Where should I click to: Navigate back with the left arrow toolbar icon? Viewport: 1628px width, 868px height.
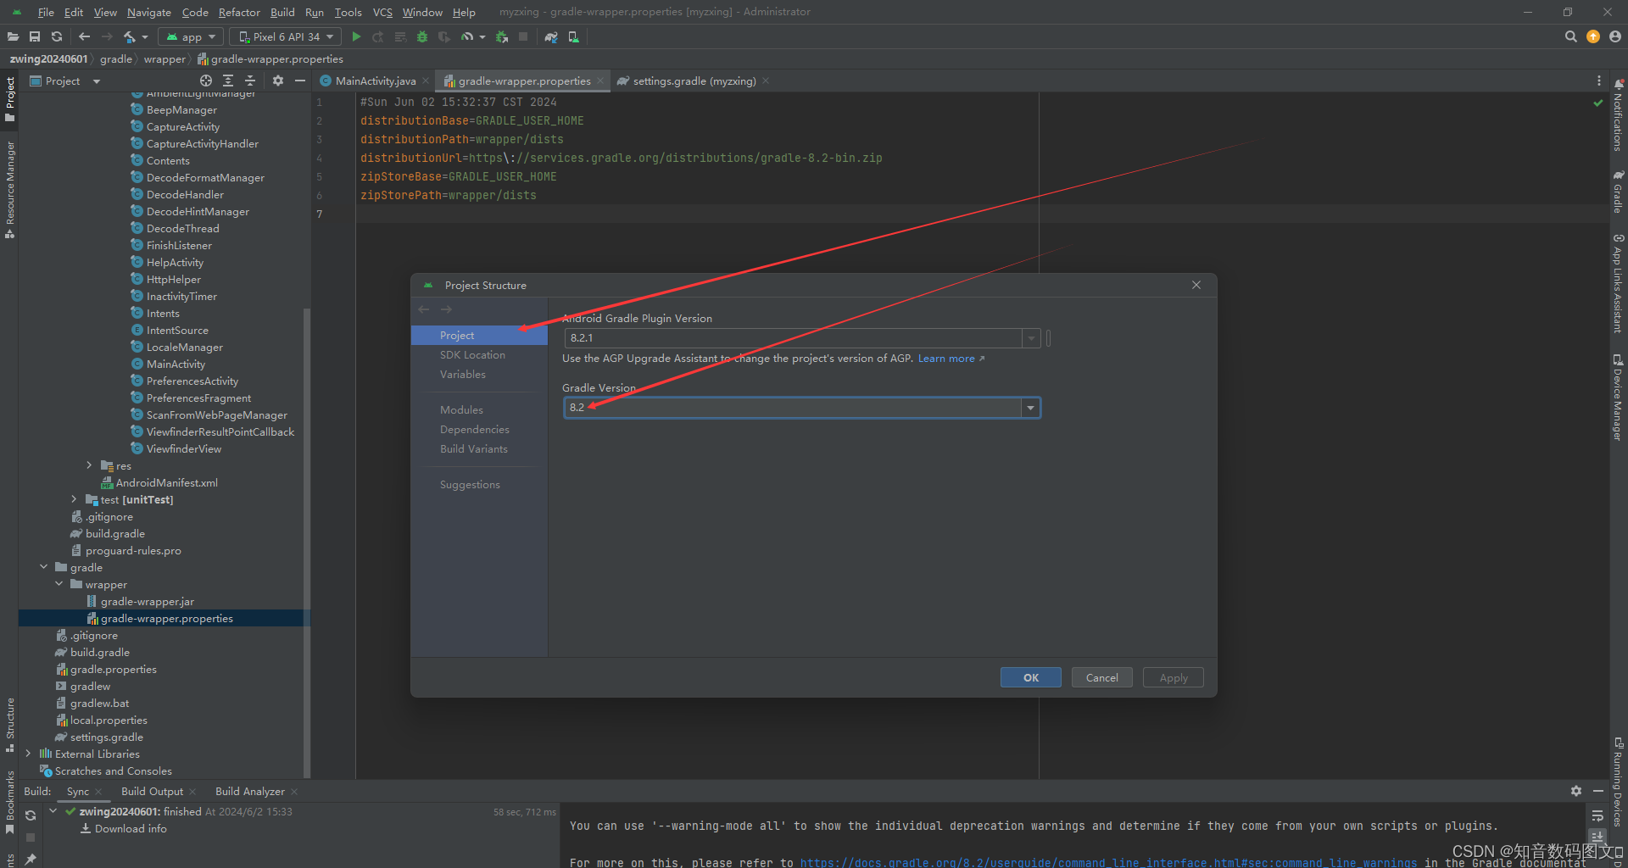(x=84, y=36)
